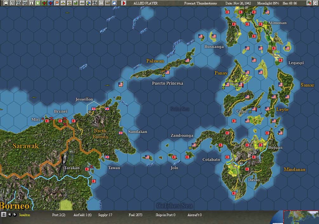Open the single yellow ship list icon
The width and height of the screenshot is (319, 224).
point(63,3)
